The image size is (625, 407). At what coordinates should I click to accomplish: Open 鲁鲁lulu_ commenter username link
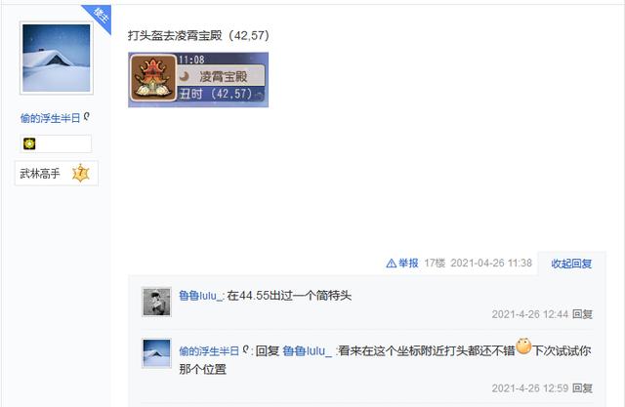(x=200, y=296)
